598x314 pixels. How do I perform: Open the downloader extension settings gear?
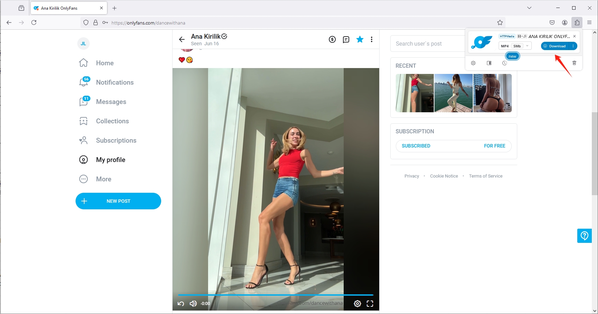[x=473, y=63]
